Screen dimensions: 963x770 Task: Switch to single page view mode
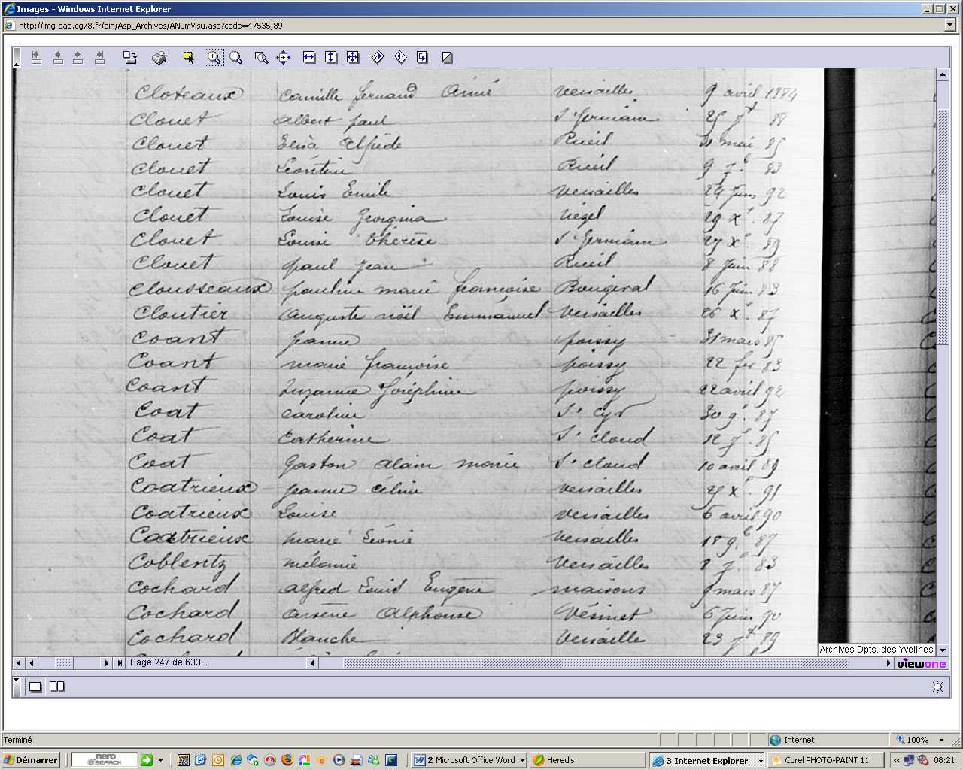click(35, 686)
